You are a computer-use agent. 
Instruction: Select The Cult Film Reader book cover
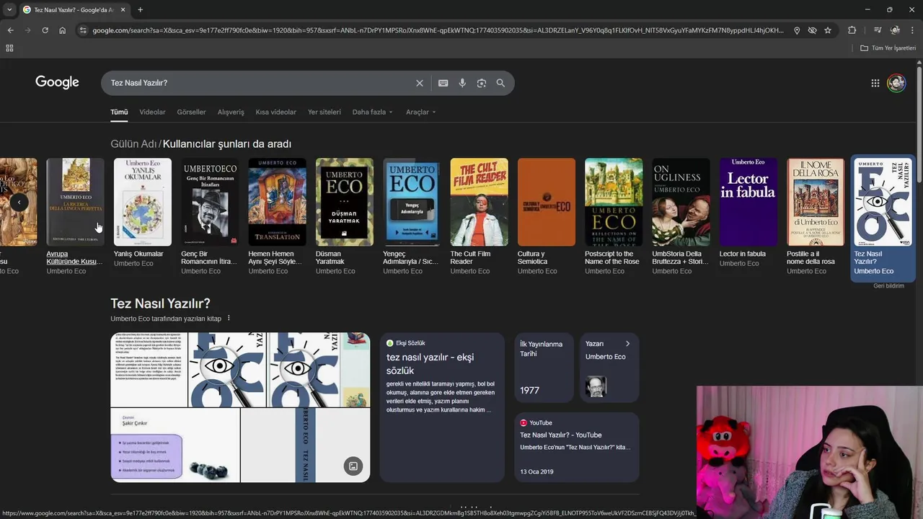coord(479,202)
